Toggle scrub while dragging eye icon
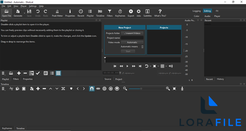This screenshot has height=131, width=246. point(98,89)
